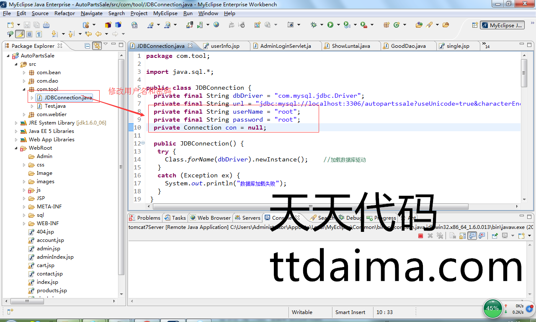Switch to the GoodDao.java editor tab
The image size is (536, 322).
[408, 46]
